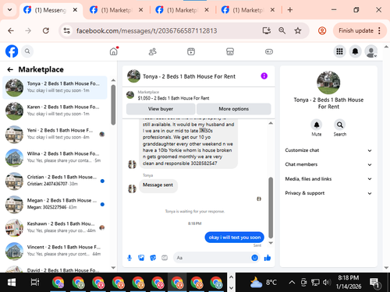This screenshot has width=390, height=292.
Task: Open the Marketplace storefront icon
Action: pyautogui.click(x=230, y=51)
